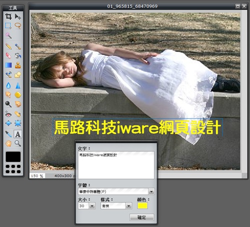
Task: Click the 400x300 image size text
Action: click(x=63, y=176)
